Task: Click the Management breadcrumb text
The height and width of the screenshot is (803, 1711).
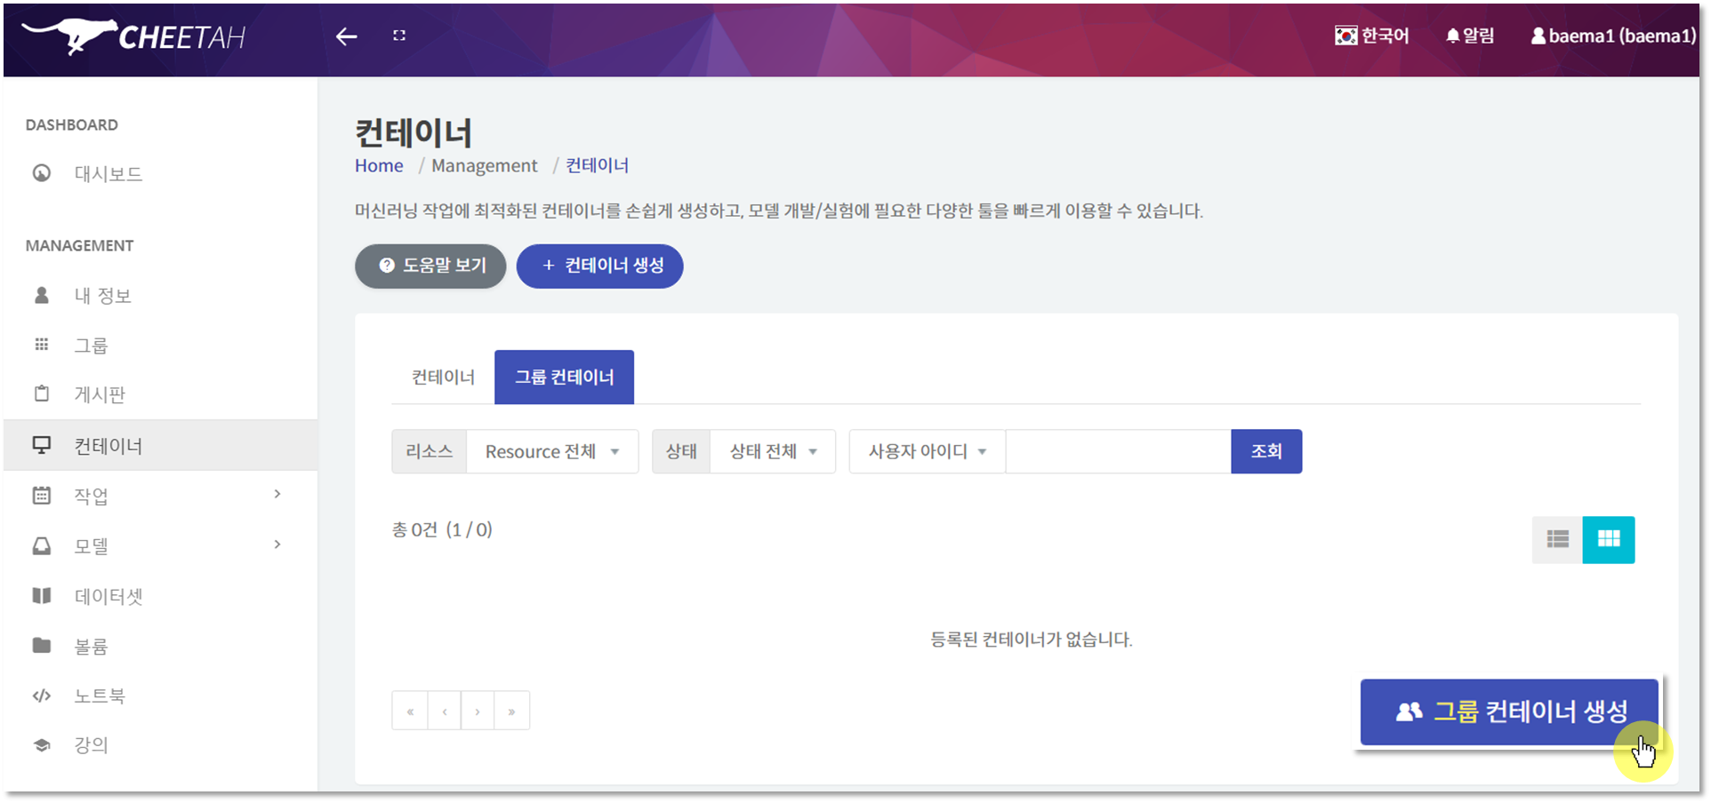Action: pos(485,165)
